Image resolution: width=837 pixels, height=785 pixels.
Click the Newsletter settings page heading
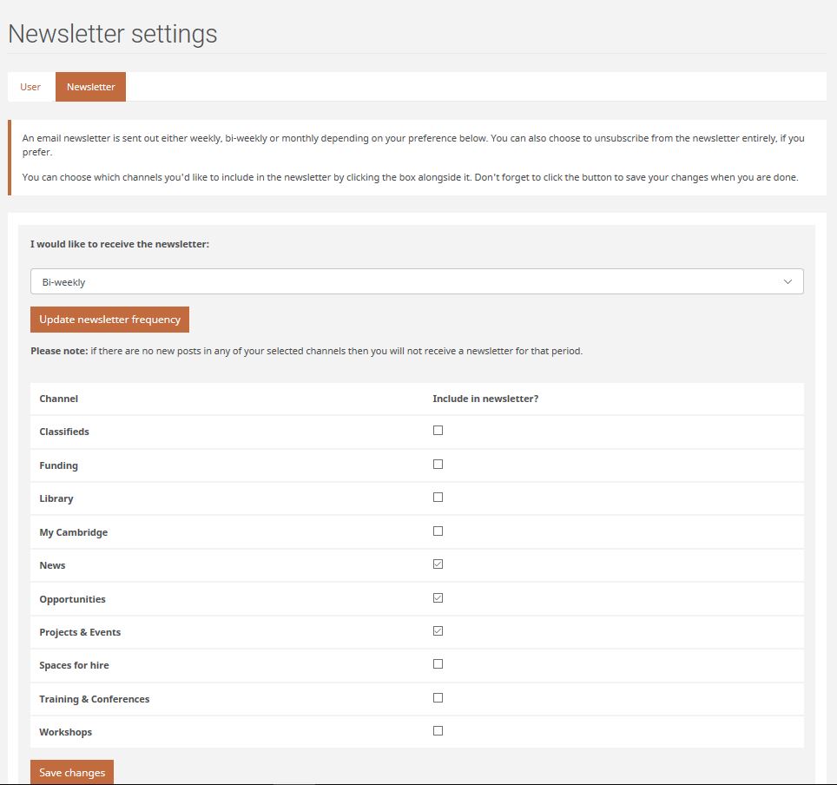pyautogui.click(x=113, y=34)
